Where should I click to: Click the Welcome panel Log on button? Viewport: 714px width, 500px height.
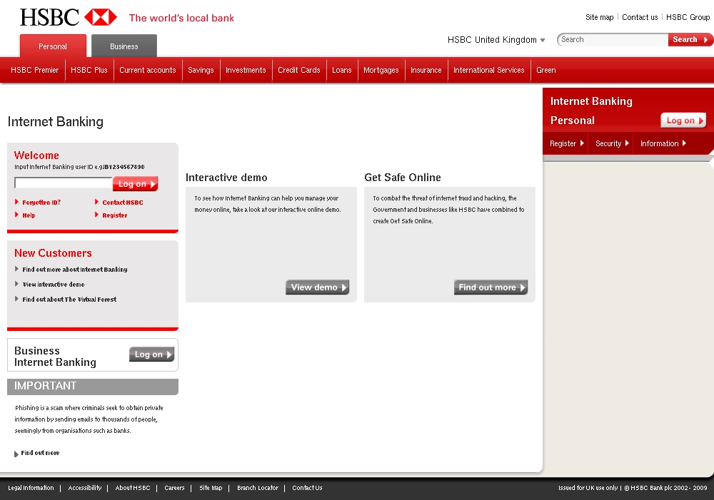coord(135,183)
